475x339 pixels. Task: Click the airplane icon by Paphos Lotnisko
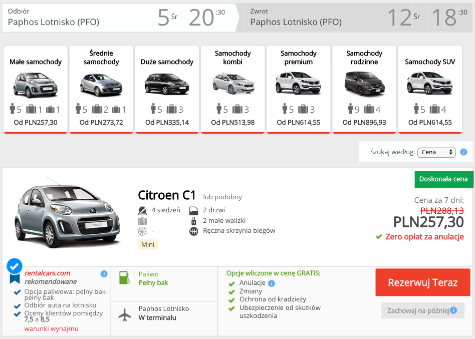click(x=124, y=315)
